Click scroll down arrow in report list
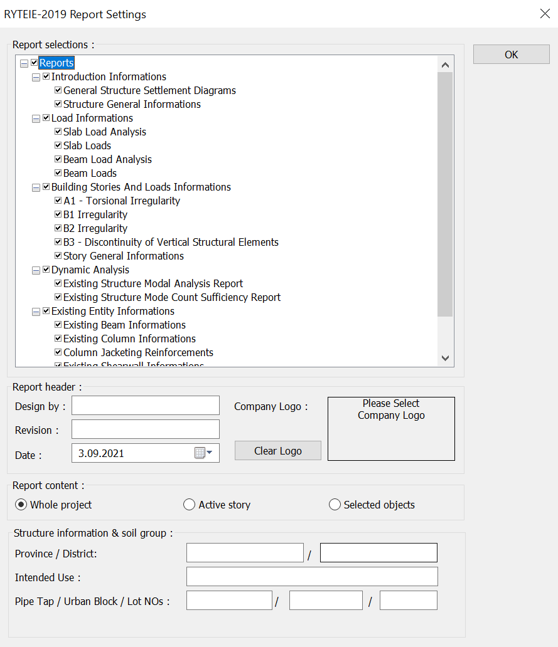 (x=445, y=358)
